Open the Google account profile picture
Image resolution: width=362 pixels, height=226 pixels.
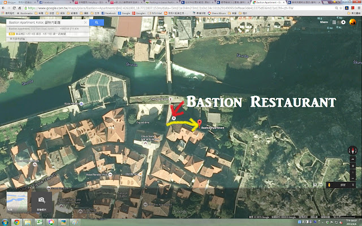[x=352, y=22]
